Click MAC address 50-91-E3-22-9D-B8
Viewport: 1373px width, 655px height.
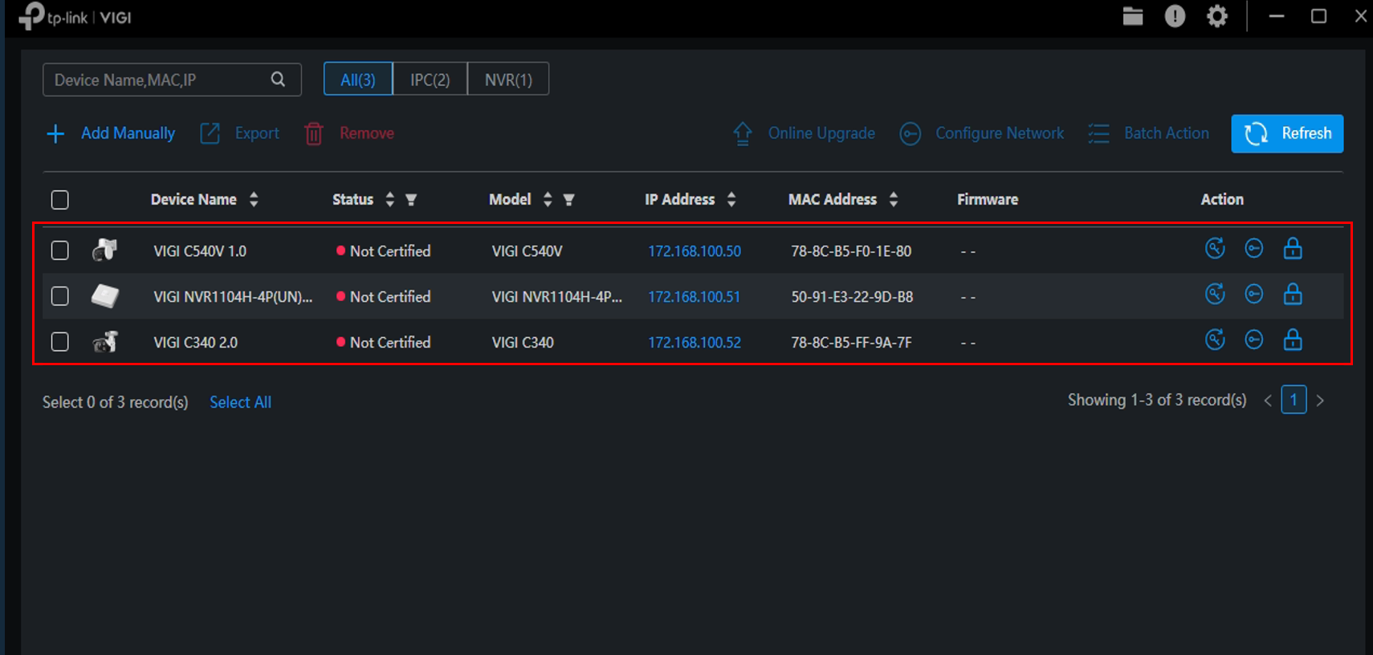pos(852,297)
